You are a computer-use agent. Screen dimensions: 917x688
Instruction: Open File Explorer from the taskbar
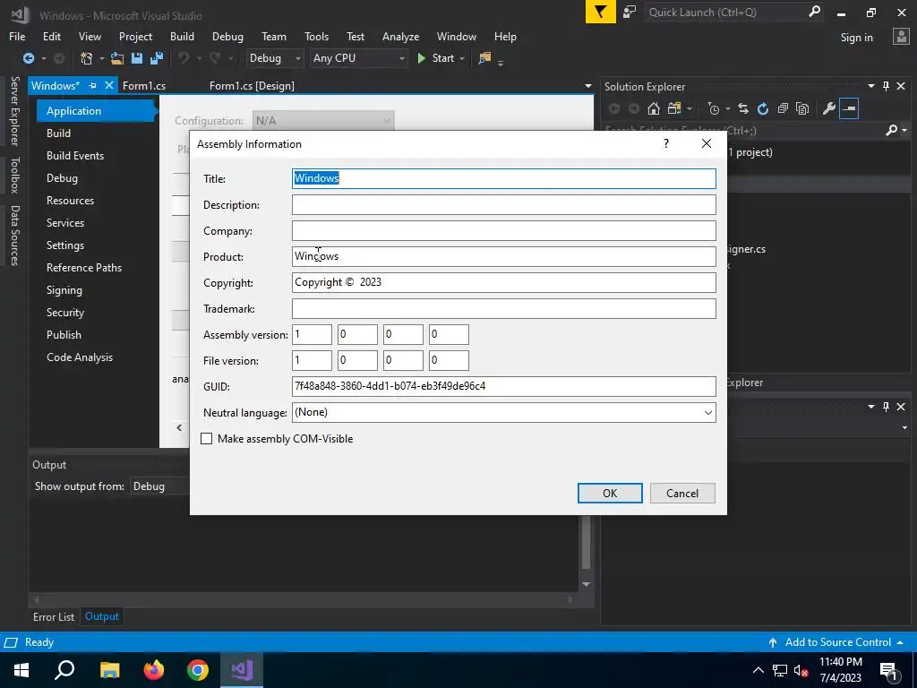(110, 669)
